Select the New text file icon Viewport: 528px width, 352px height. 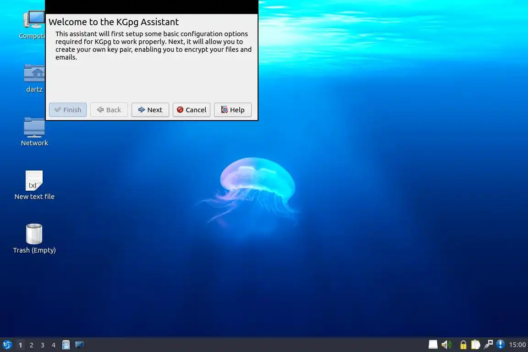click(34, 185)
